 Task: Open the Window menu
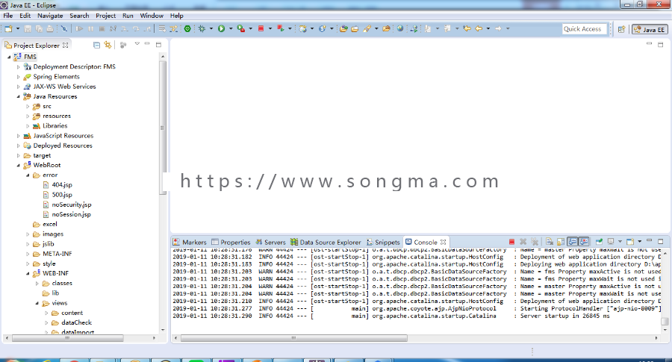click(152, 16)
